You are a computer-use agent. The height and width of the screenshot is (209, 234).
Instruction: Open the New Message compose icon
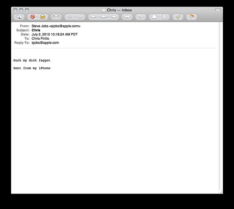point(154,17)
